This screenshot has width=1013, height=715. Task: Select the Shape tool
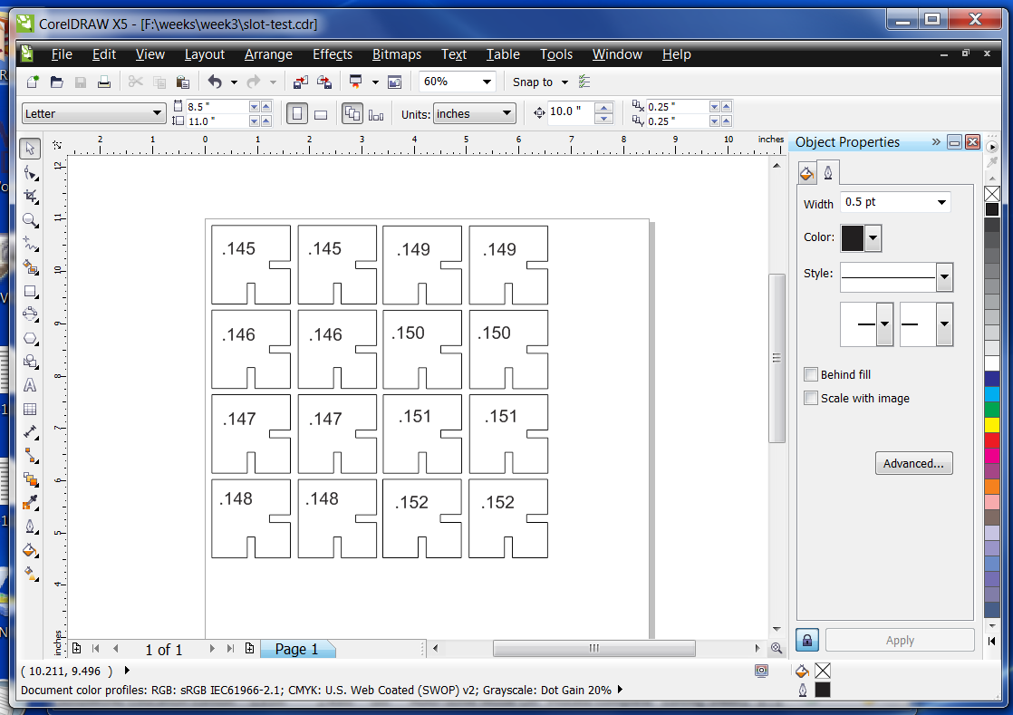click(30, 172)
